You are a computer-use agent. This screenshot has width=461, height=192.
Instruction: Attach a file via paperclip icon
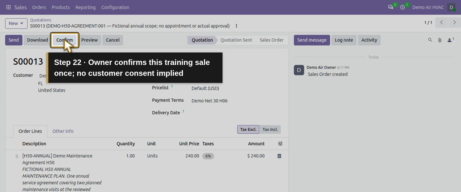coord(440,40)
